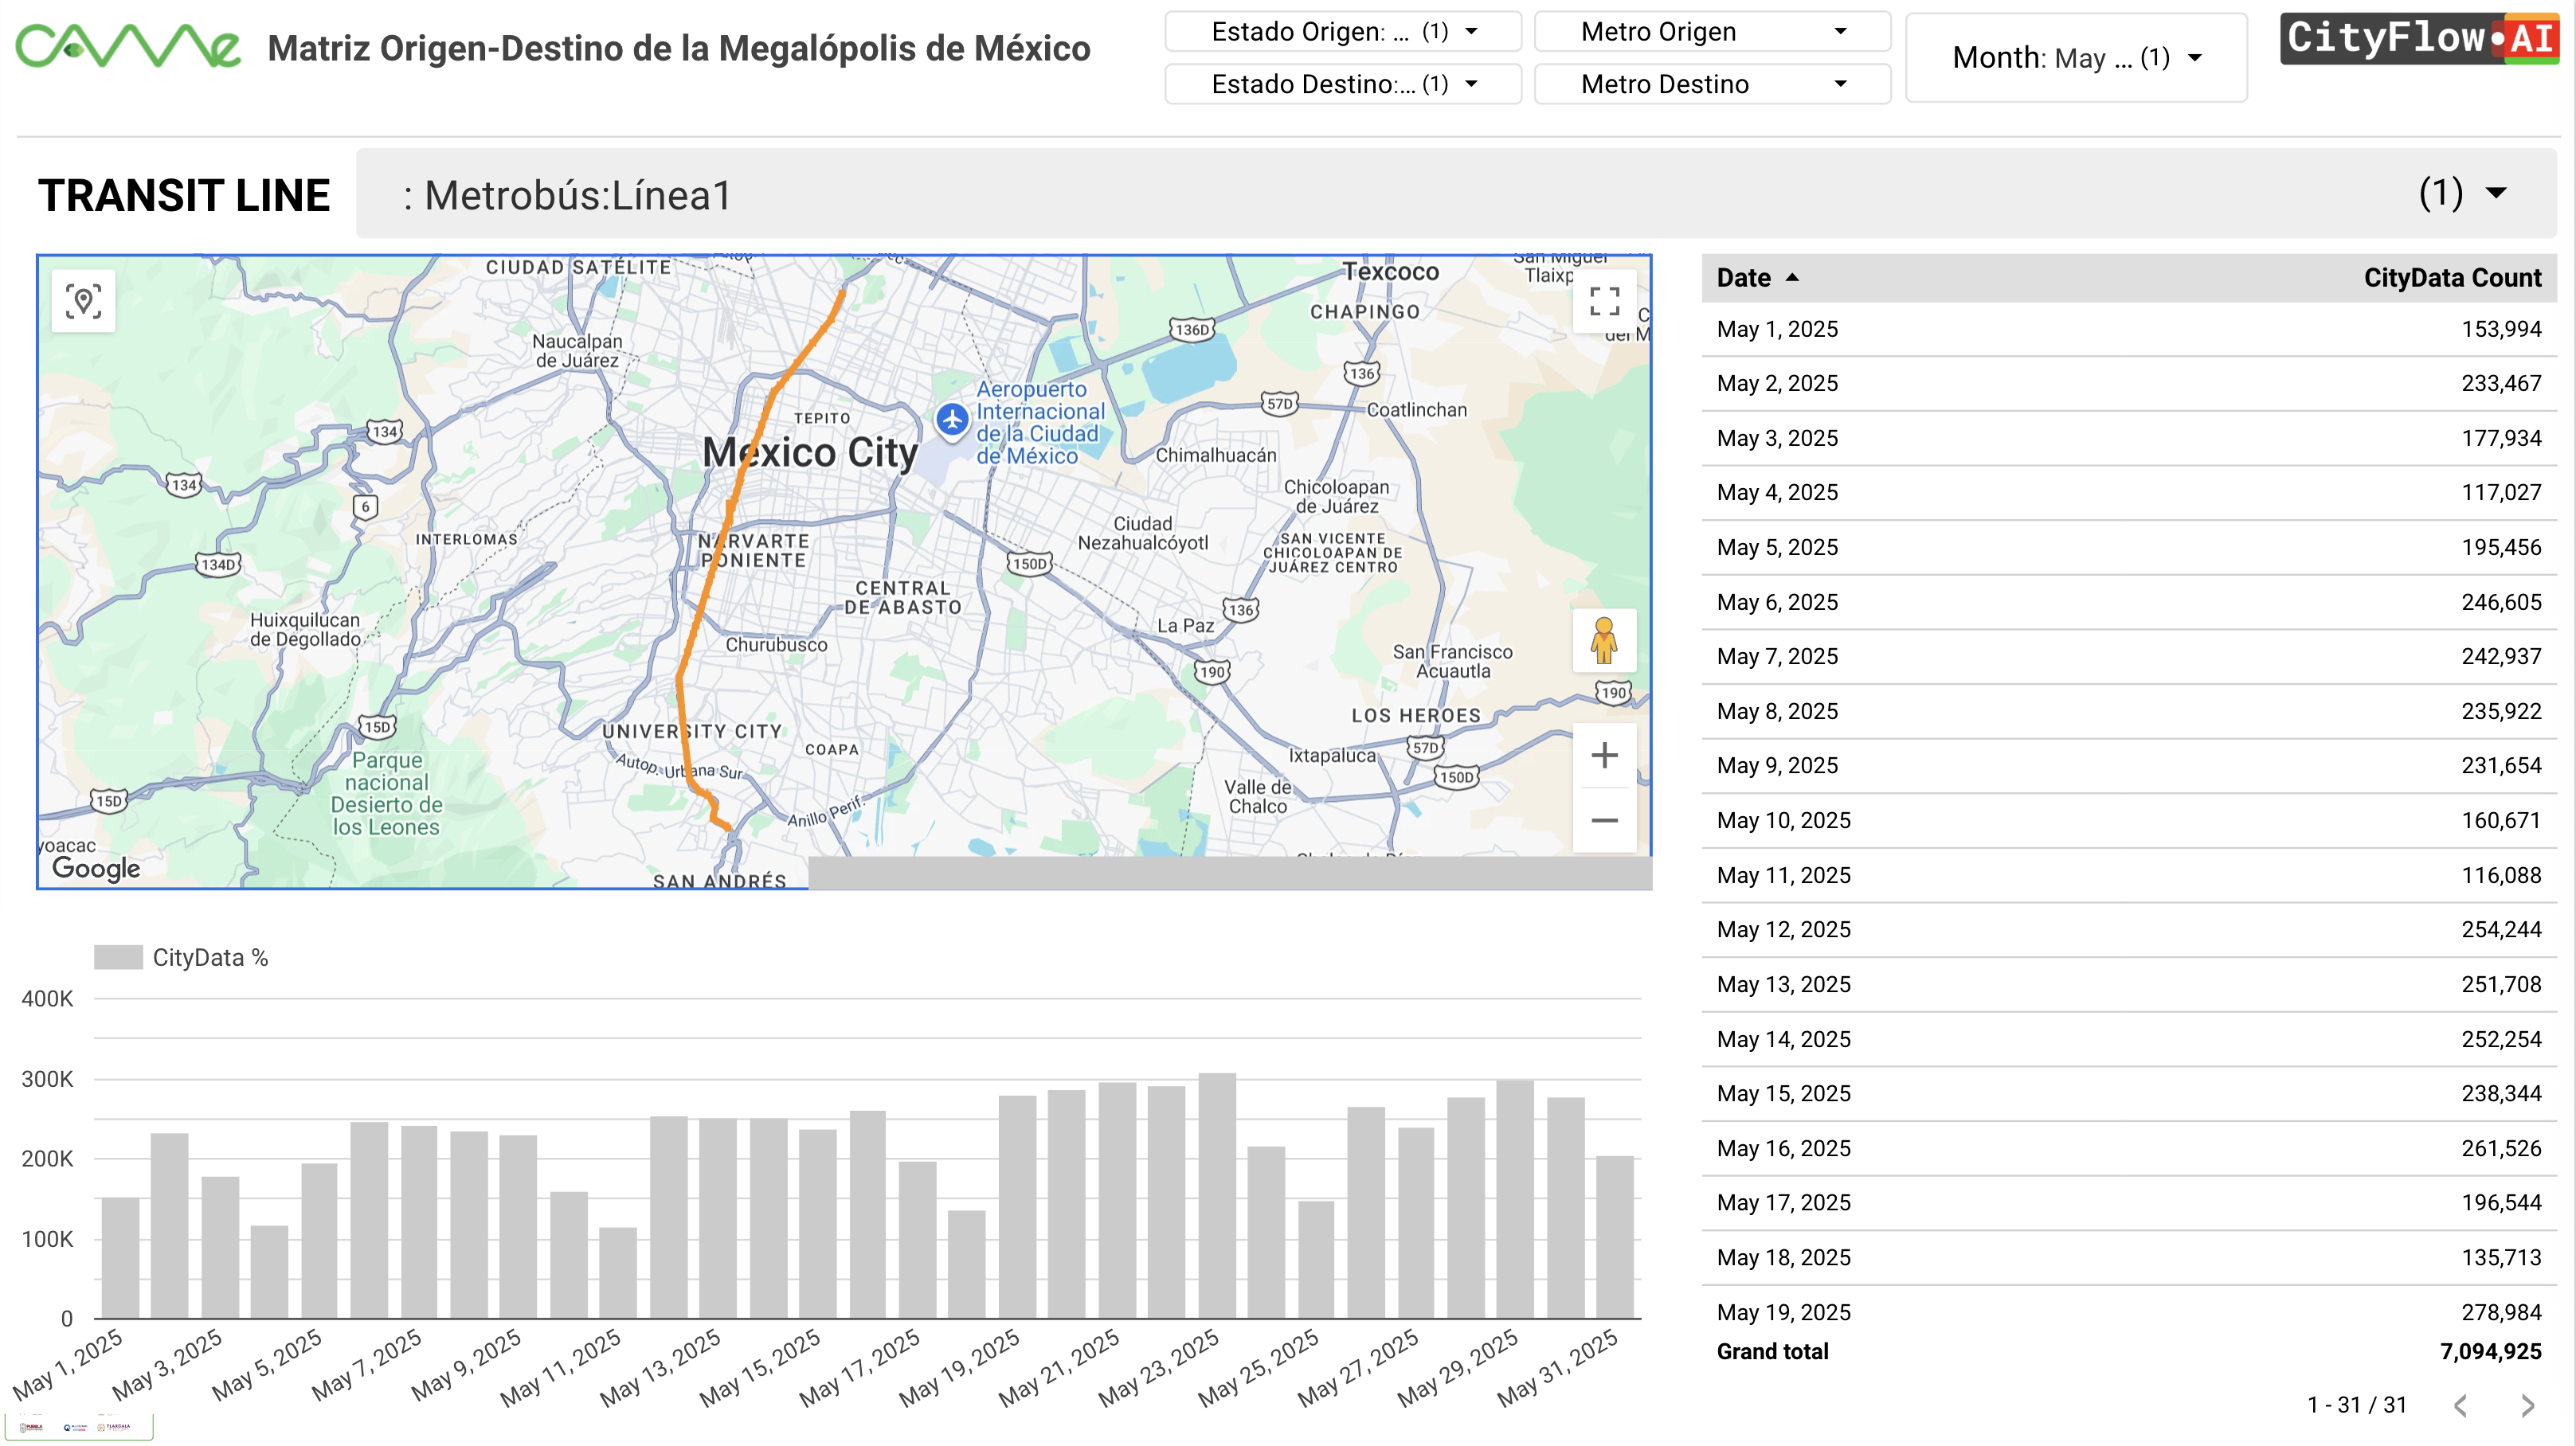Open the Estado Origen dropdown
Screen dimensions: 2576x1446
point(1343,32)
